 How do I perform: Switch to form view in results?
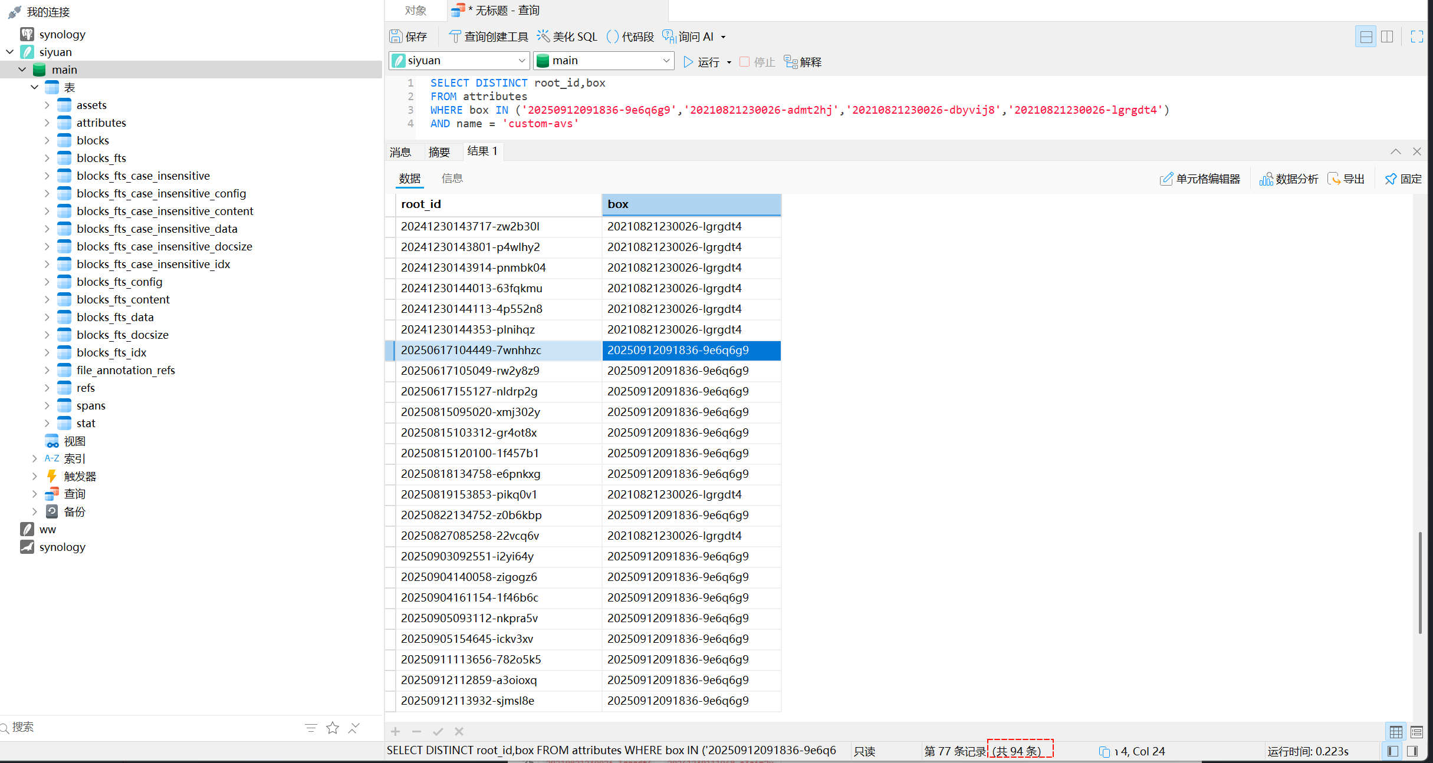point(1416,732)
